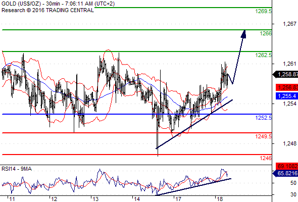The width and height of the screenshot is (298, 202).
Task: Click date label 14 on time axis
Action: tap(137, 199)
